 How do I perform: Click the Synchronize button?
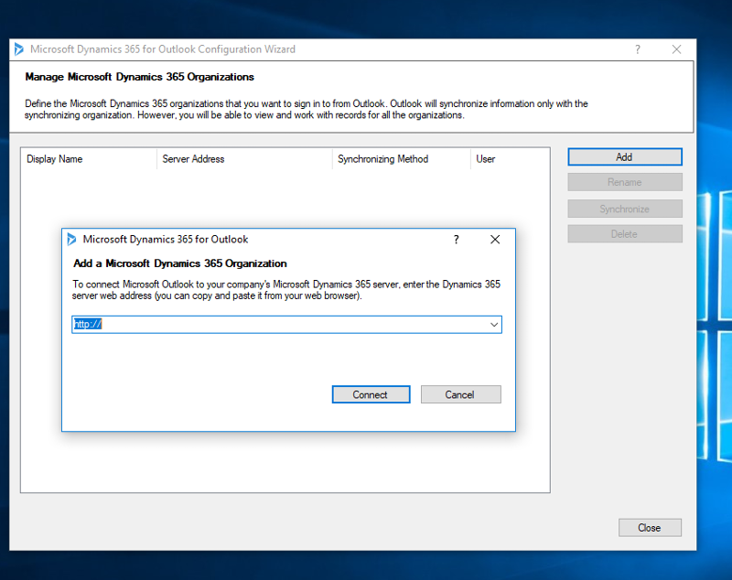[x=624, y=209]
